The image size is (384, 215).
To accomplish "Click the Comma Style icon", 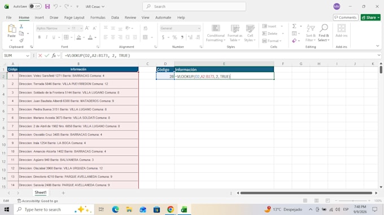I will tap(182, 37).
